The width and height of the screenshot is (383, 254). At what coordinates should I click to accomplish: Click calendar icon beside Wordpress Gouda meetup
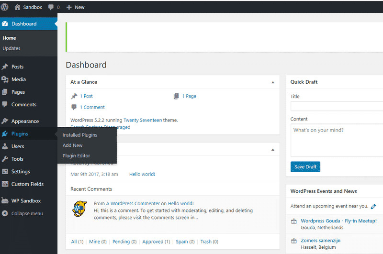pos(294,221)
